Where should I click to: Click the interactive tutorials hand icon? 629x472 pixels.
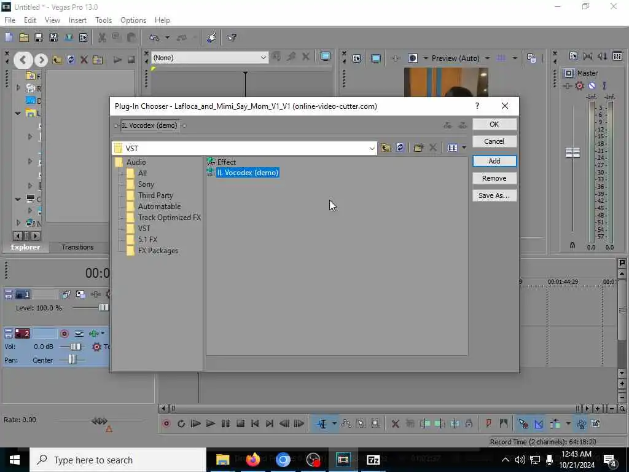211,37
